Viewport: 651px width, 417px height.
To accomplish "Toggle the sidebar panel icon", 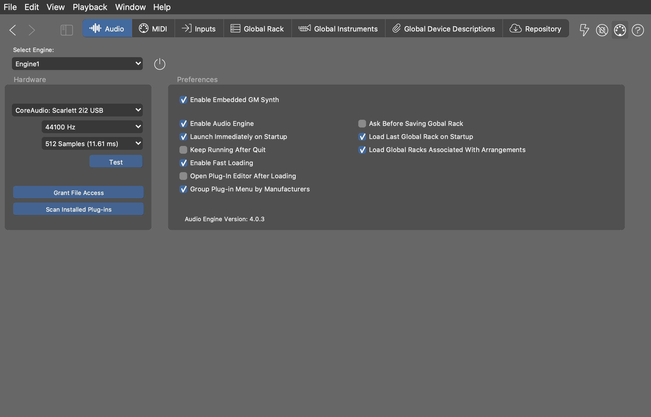I will point(66,30).
